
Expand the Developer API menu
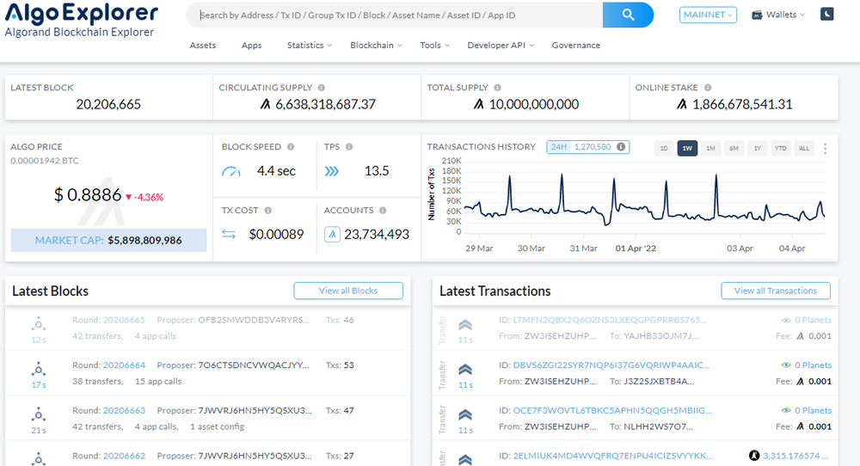click(501, 46)
